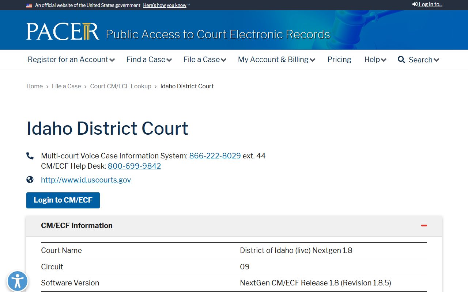Viewport: 468px width, 292px height.
Task: Click the Idaho District Court heading
Action: pyautogui.click(x=107, y=128)
